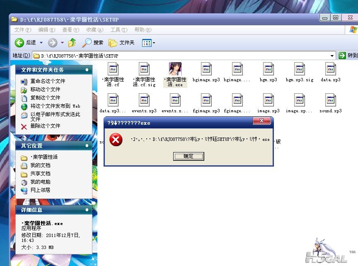Click the Forward navigation arrow icon
Screen dimensions: 358x266
[x=53, y=43]
